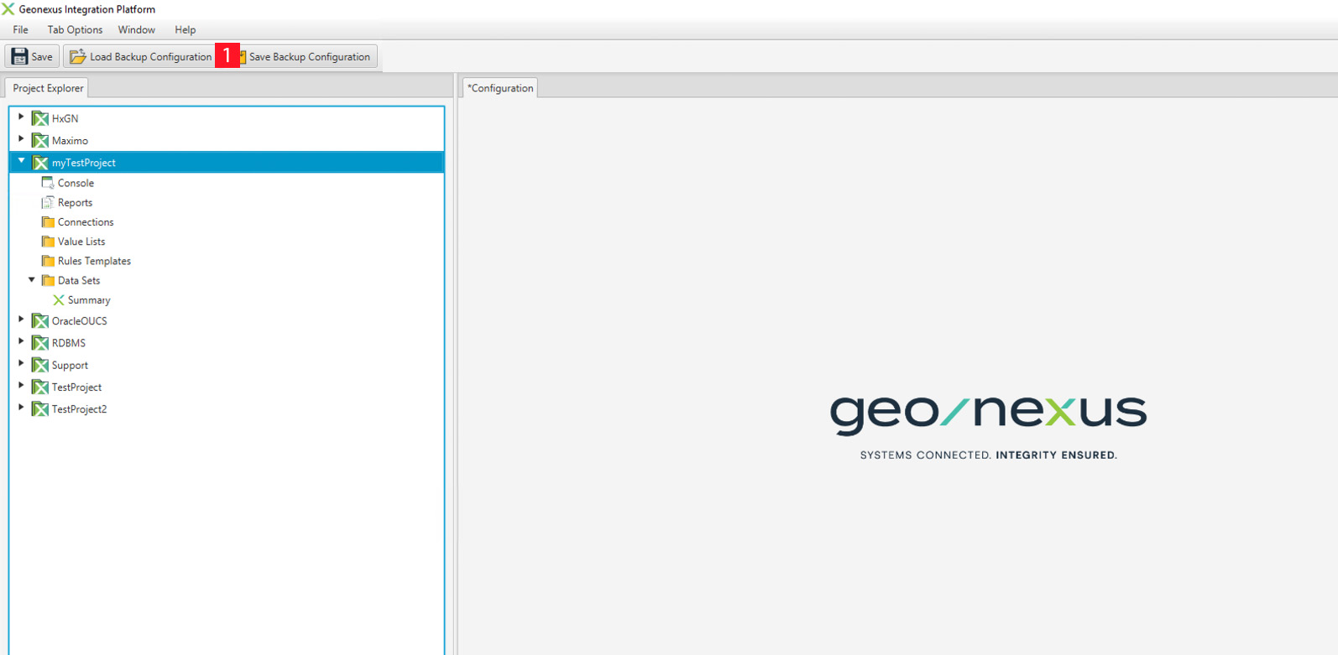The width and height of the screenshot is (1338, 655).
Task: Open the Window menu
Action: click(x=136, y=30)
